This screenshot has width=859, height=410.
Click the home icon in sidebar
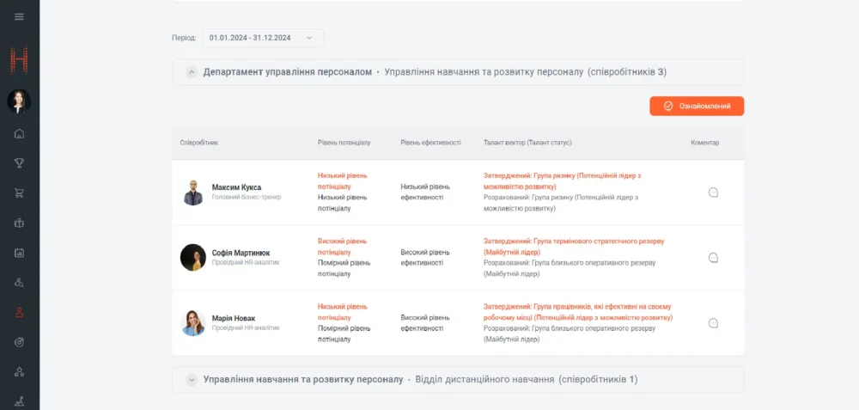coord(19,133)
